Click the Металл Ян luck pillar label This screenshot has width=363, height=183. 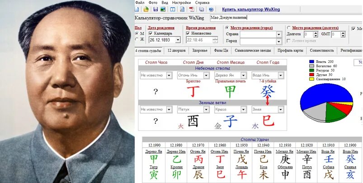pyautogui.click(x=284, y=151)
